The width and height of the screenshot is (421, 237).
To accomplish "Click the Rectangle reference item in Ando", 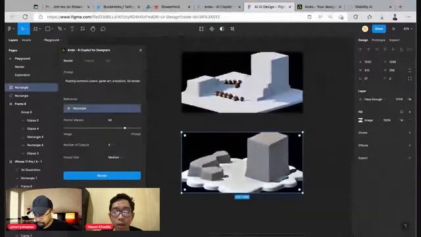I will (102, 108).
